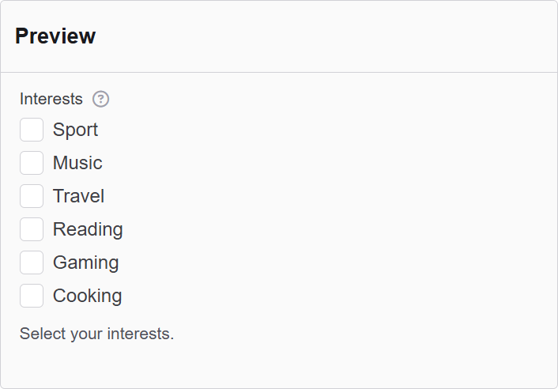
Task: Enable the Travel checkbox
Action: coord(32,196)
